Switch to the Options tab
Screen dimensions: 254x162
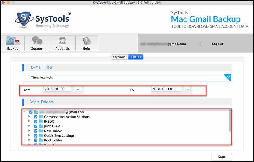coord(119,57)
